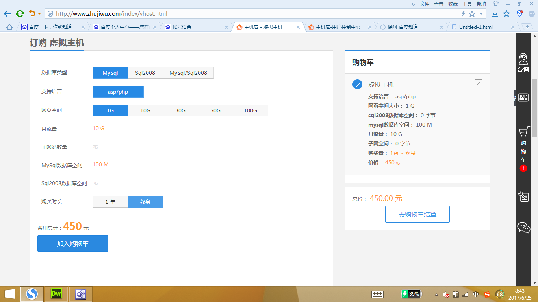
Task: Open Dreamweaver from the taskbar
Action: pyautogui.click(x=56, y=294)
